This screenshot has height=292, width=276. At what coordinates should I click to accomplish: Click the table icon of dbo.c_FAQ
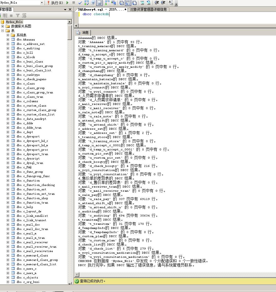[13, 167]
